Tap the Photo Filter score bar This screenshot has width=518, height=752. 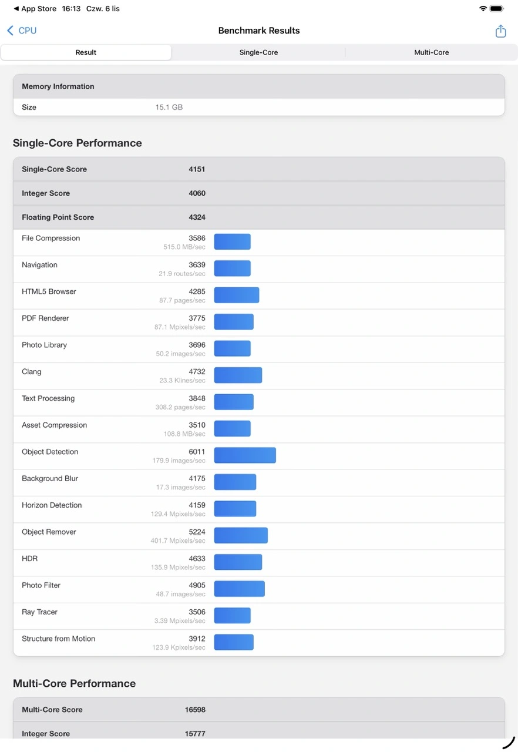pos(239,589)
